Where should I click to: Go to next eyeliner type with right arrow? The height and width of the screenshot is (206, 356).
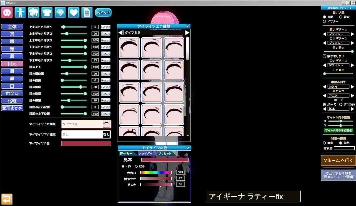coord(187,33)
